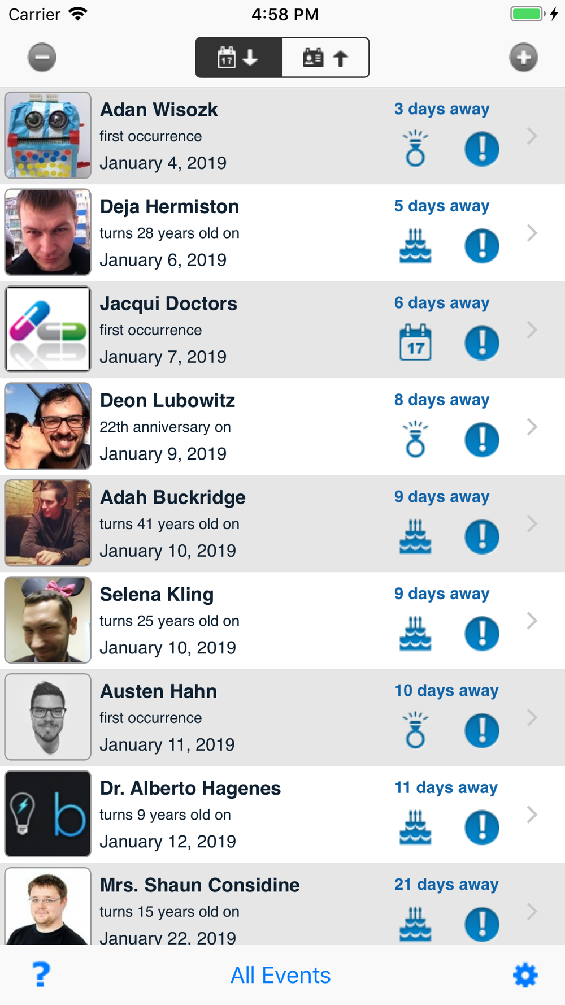The image size is (565, 1005).
Task: Tap alert icon for Selena Kling
Action: (x=482, y=634)
